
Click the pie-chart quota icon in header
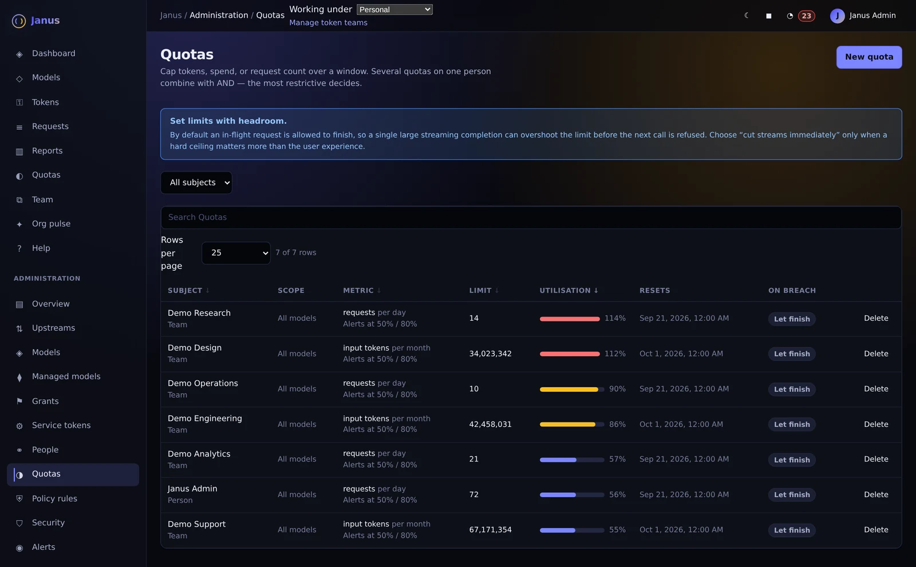(x=790, y=16)
